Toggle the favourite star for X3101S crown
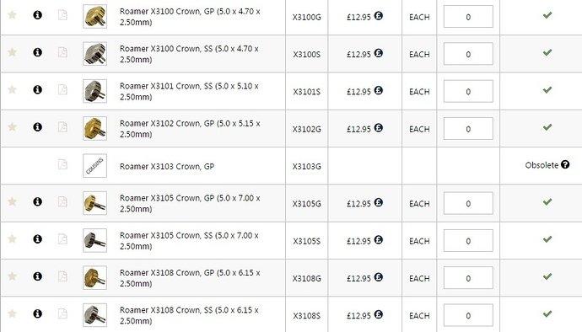The height and width of the screenshot is (332, 582). [13, 89]
